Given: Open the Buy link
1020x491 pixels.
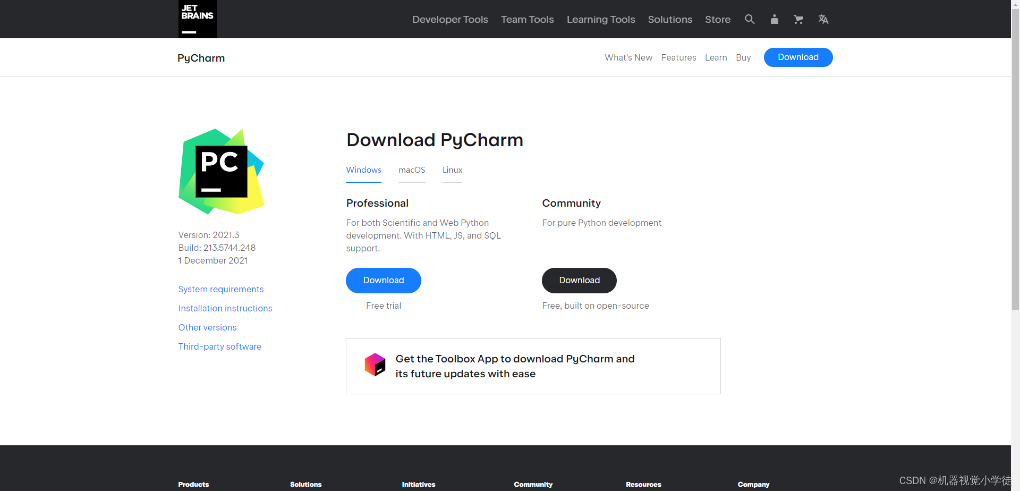Looking at the screenshot, I should coord(743,57).
